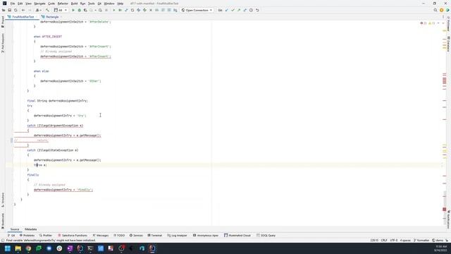Screen dimensions: 451x254
Task: Click the Run with Coverage icon
Action: [85, 10]
